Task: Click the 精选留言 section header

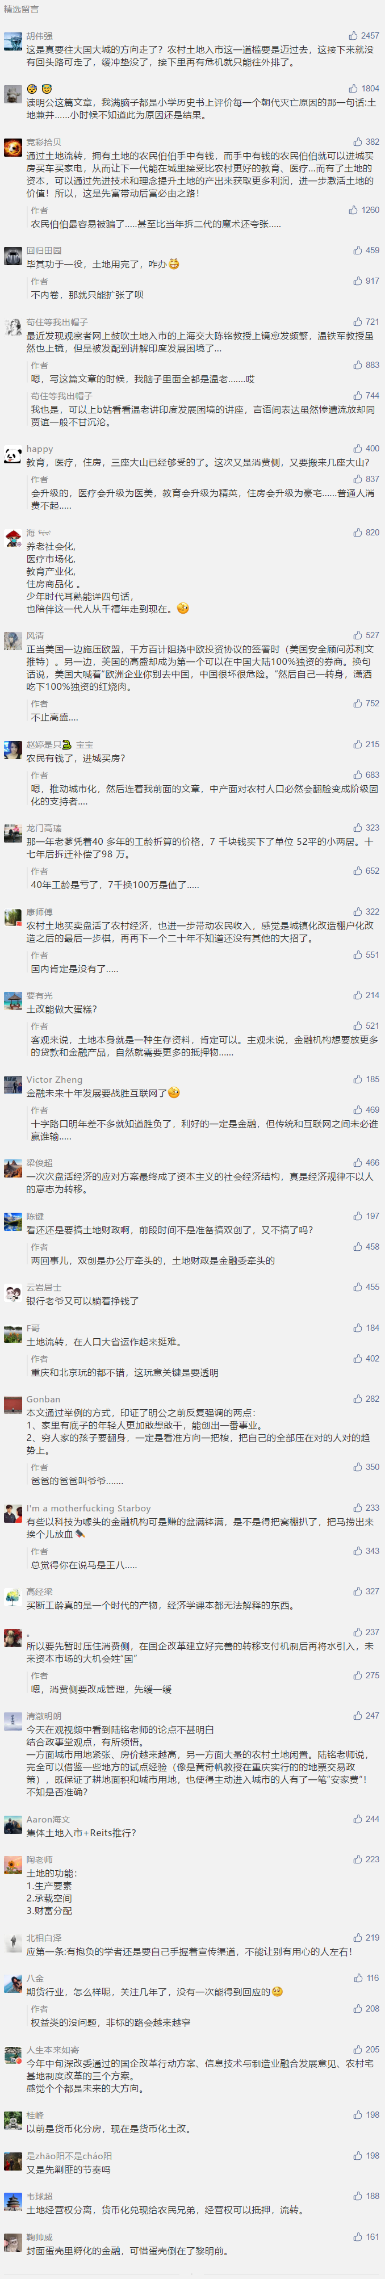Action: pos(21,9)
